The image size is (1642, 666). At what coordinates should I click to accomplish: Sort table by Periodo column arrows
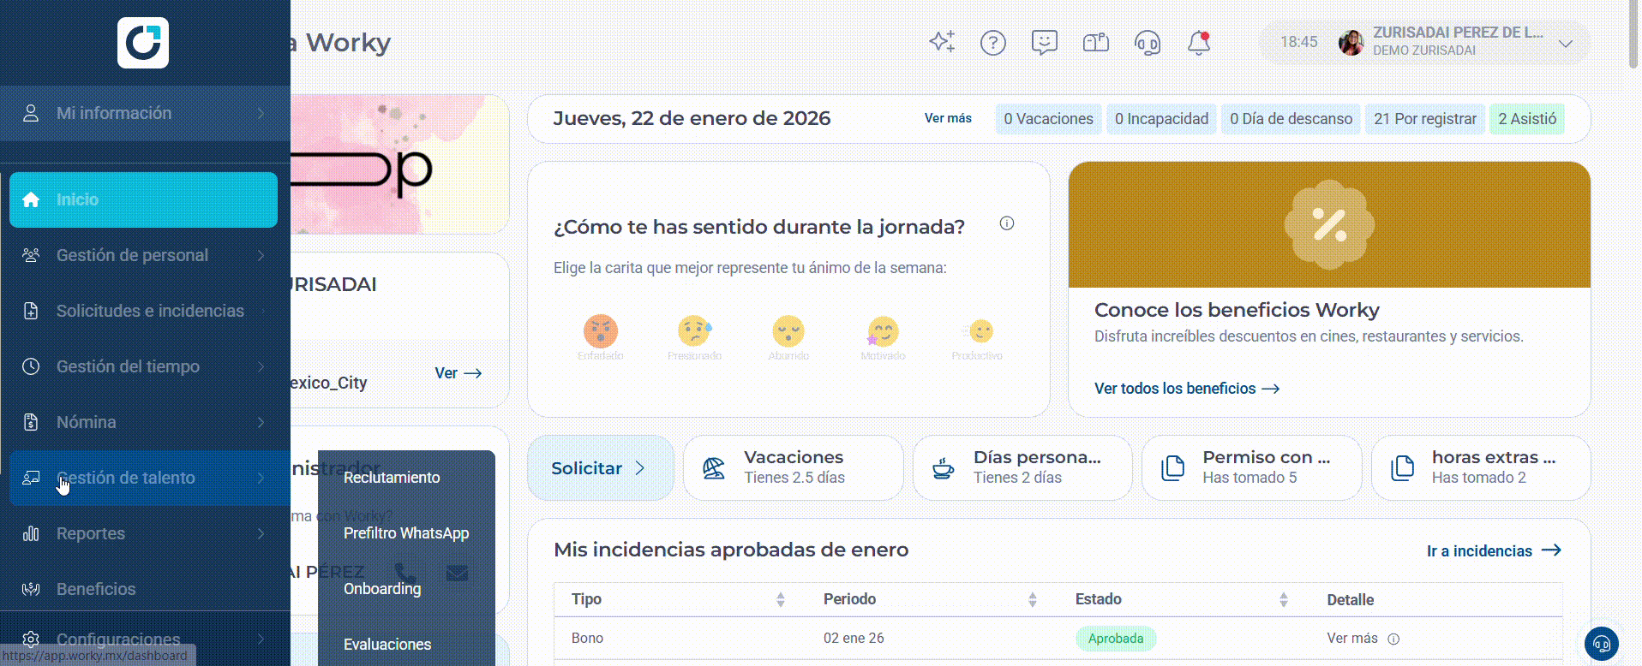point(1033,600)
